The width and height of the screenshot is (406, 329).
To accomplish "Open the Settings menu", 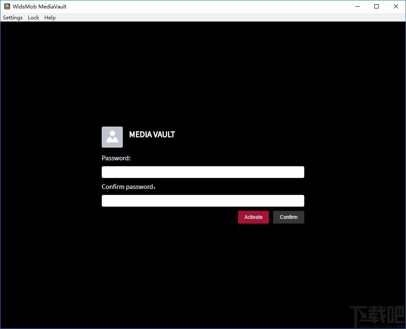I will [x=13, y=18].
